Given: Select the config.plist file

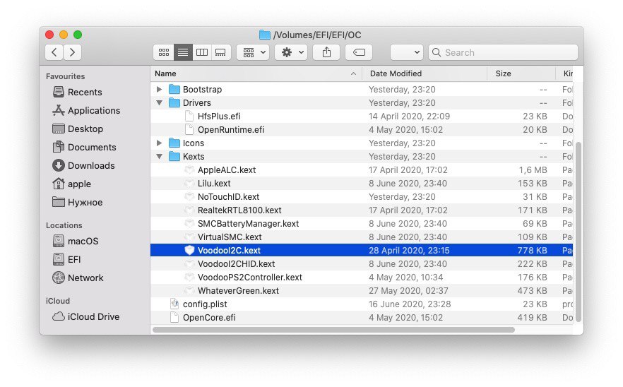Looking at the screenshot, I should tap(362, 304).
